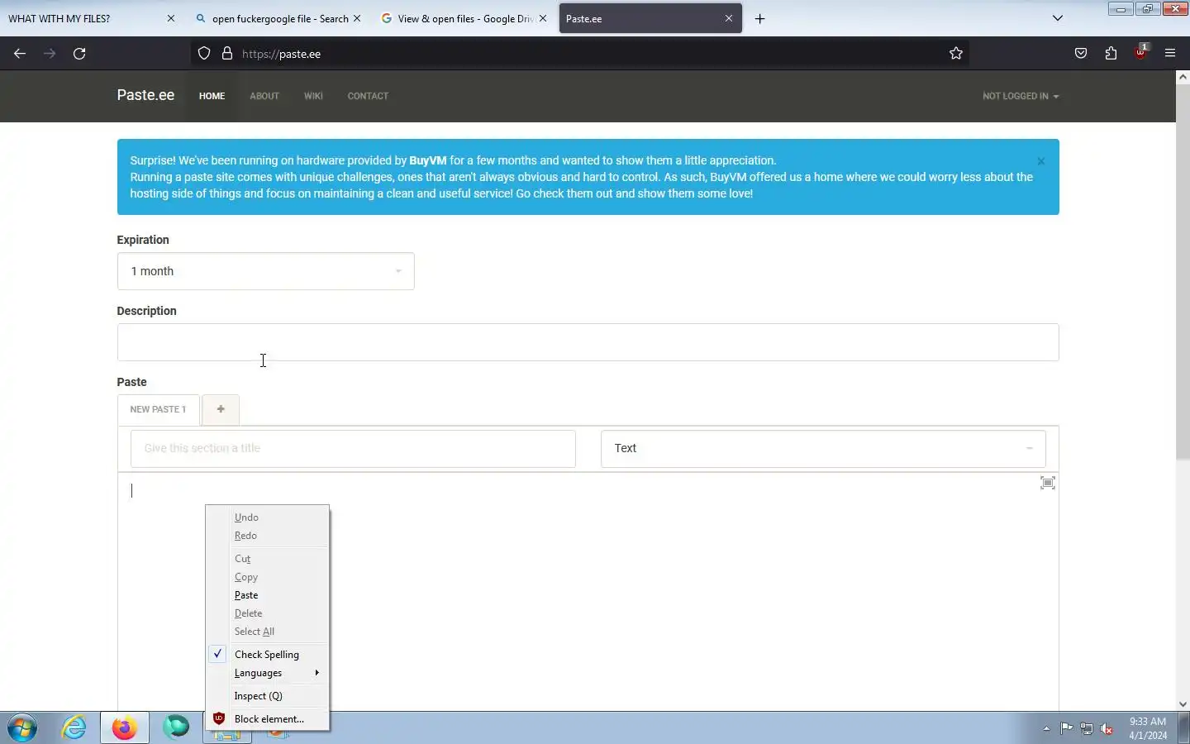Click the page vertical scrollbar thumb

point(1183,273)
